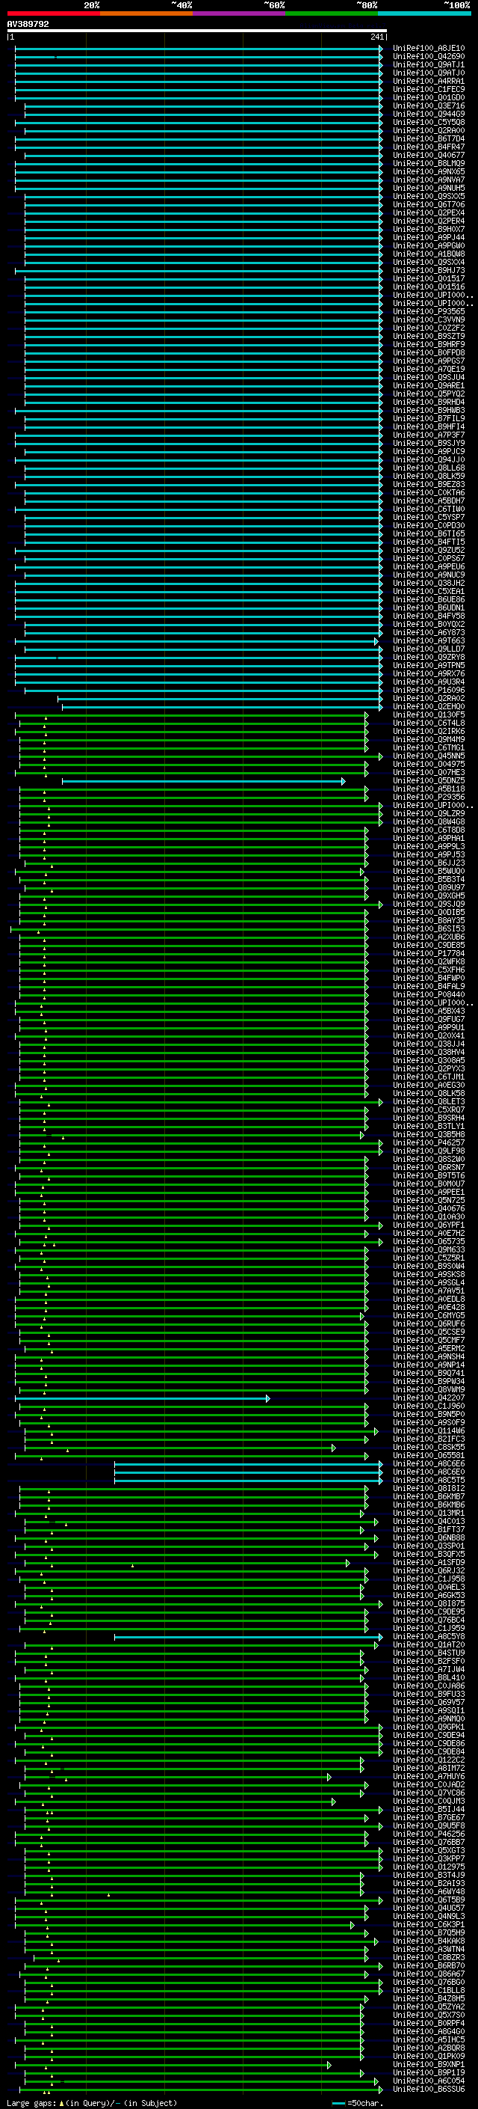Click the UniRef100_A8JE10 alignment bar
Image resolution: width=478 pixels, height=2109 pixels.
[199, 49]
